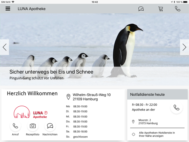This screenshot has width=189, height=142.
Task: Go to next banner slide
Action: tap(185, 47)
